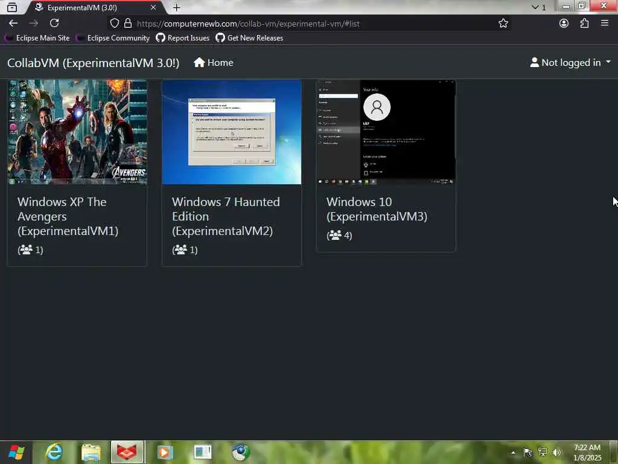Screen dimensions: 618x464
Task: Go to the Home navigation link
Action: [214, 63]
